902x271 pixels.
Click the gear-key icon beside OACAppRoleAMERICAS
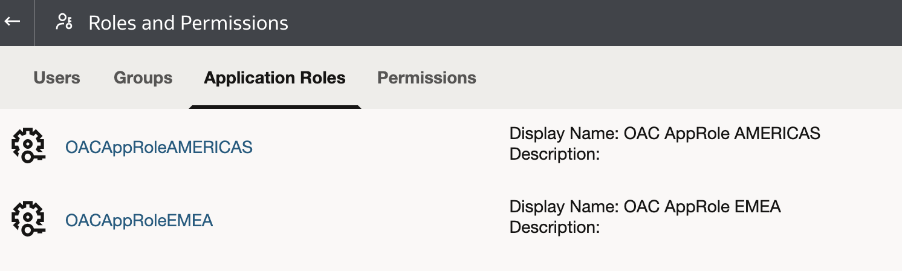point(28,146)
